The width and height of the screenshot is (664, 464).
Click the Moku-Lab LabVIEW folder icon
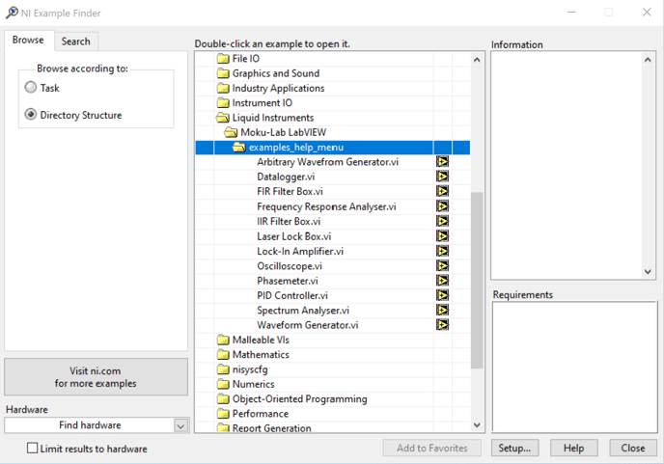(232, 132)
